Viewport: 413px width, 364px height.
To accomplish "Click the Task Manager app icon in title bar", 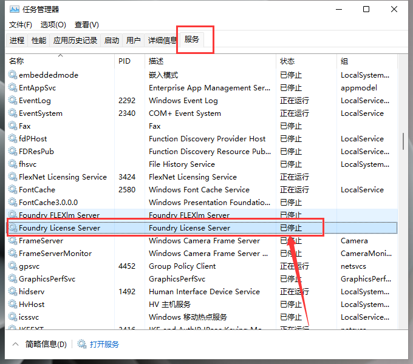I will pyautogui.click(x=15, y=10).
